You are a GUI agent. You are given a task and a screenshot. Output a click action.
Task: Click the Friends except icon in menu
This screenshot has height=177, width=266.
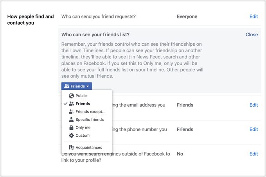click(71, 112)
